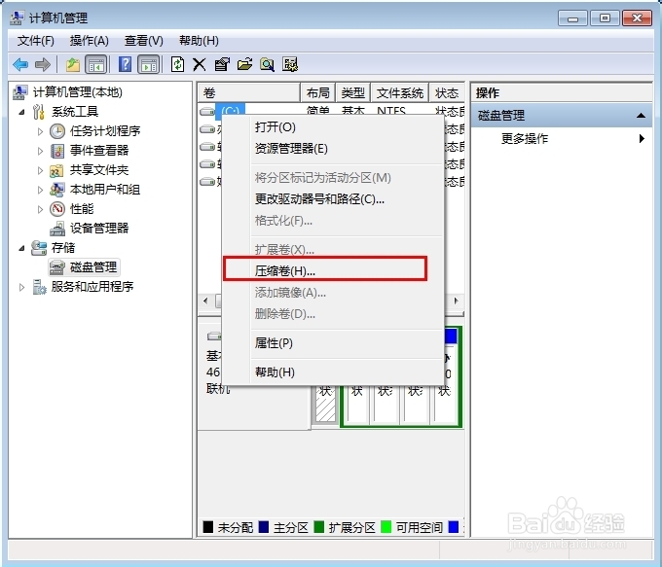
Task: Click the Open folder toolbar icon
Action: pyautogui.click(x=244, y=64)
